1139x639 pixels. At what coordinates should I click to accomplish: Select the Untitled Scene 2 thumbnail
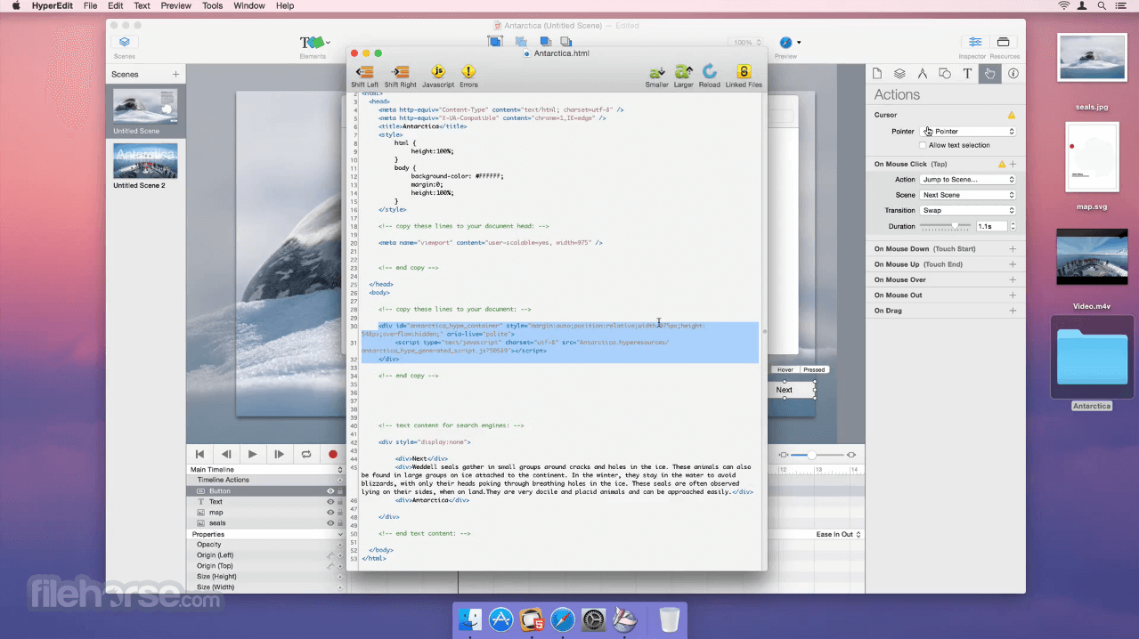click(145, 162)
